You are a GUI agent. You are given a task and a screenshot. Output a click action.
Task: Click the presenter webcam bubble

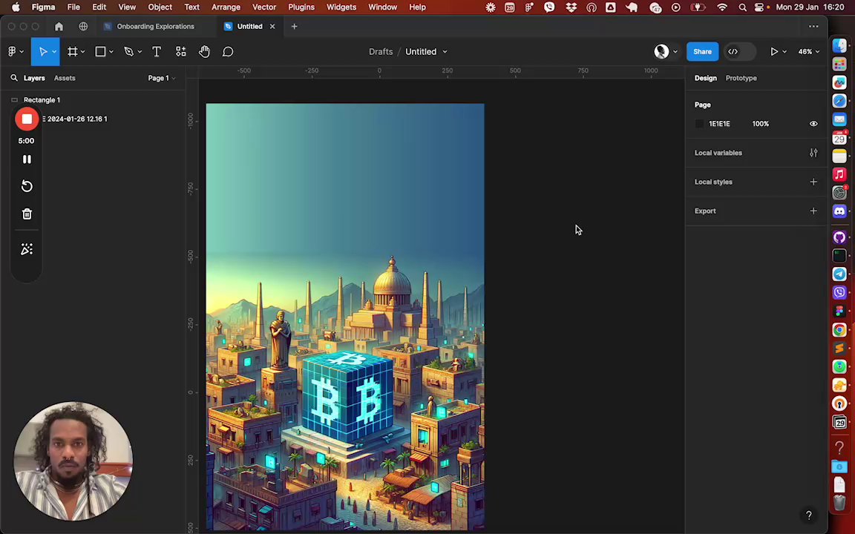coord(73,461)
